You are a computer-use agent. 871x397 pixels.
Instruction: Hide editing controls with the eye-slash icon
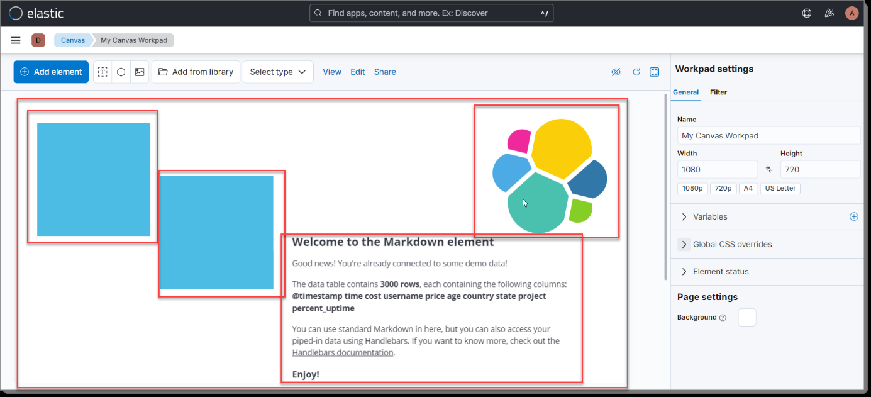click(x=616, y=72)
